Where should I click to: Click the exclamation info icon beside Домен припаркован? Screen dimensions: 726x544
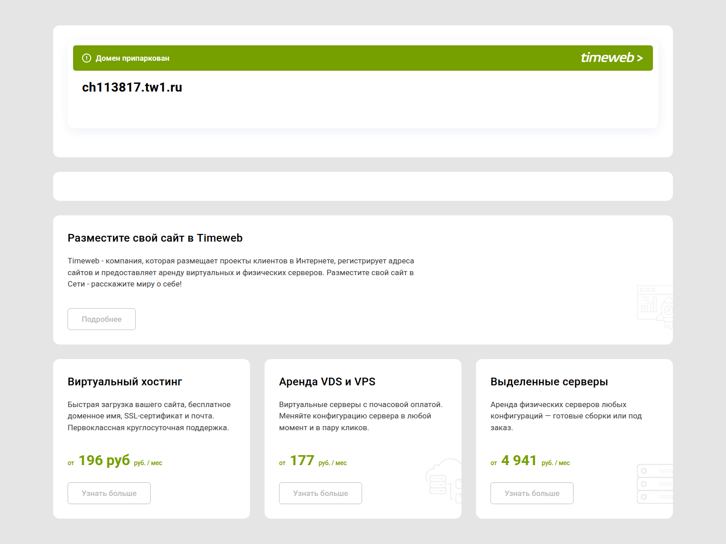87,58
